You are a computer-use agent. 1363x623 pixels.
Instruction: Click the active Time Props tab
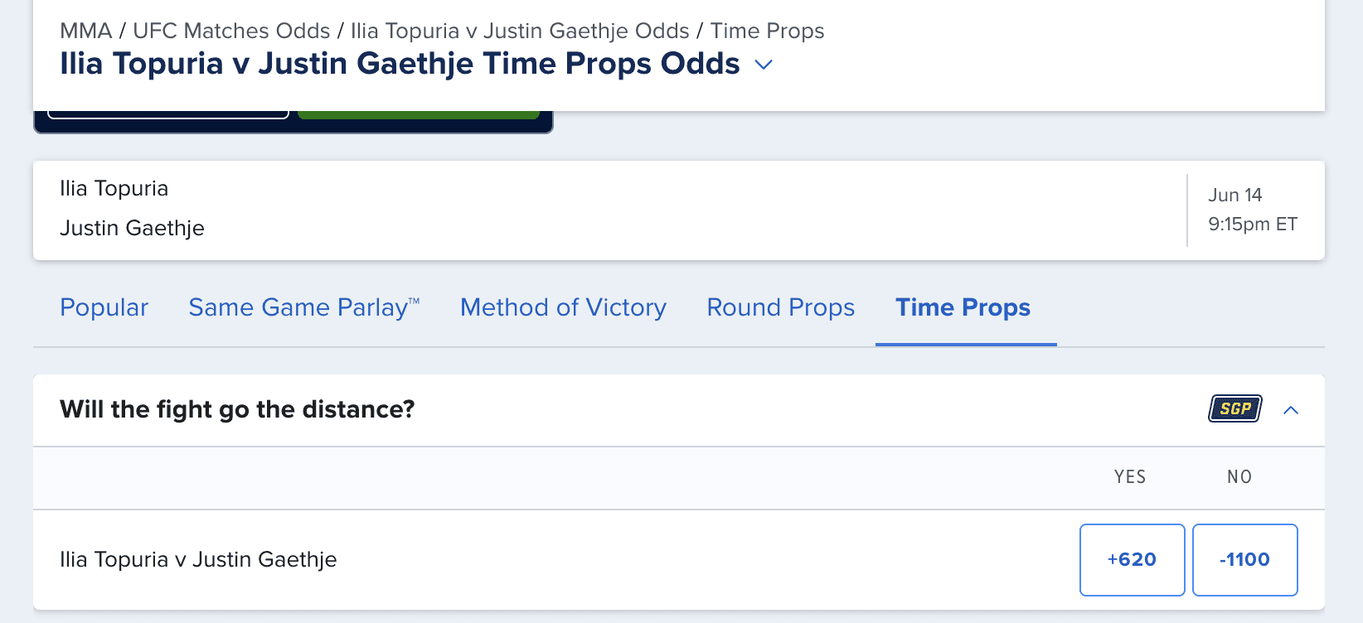coord(963,307)
